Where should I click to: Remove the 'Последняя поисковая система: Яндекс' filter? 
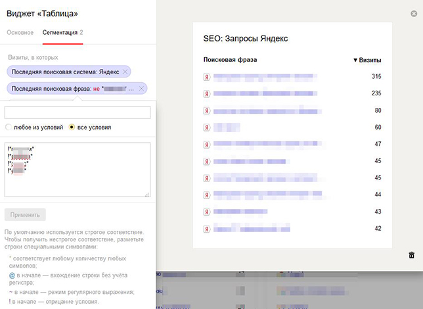[125, 72]
